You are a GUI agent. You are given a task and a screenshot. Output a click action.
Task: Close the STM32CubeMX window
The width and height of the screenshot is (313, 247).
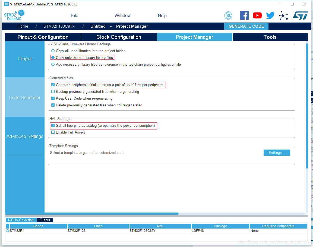click(x=304, y=4)
